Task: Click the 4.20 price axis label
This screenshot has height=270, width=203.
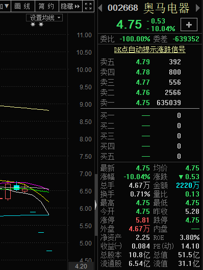Action: (81, 266)
